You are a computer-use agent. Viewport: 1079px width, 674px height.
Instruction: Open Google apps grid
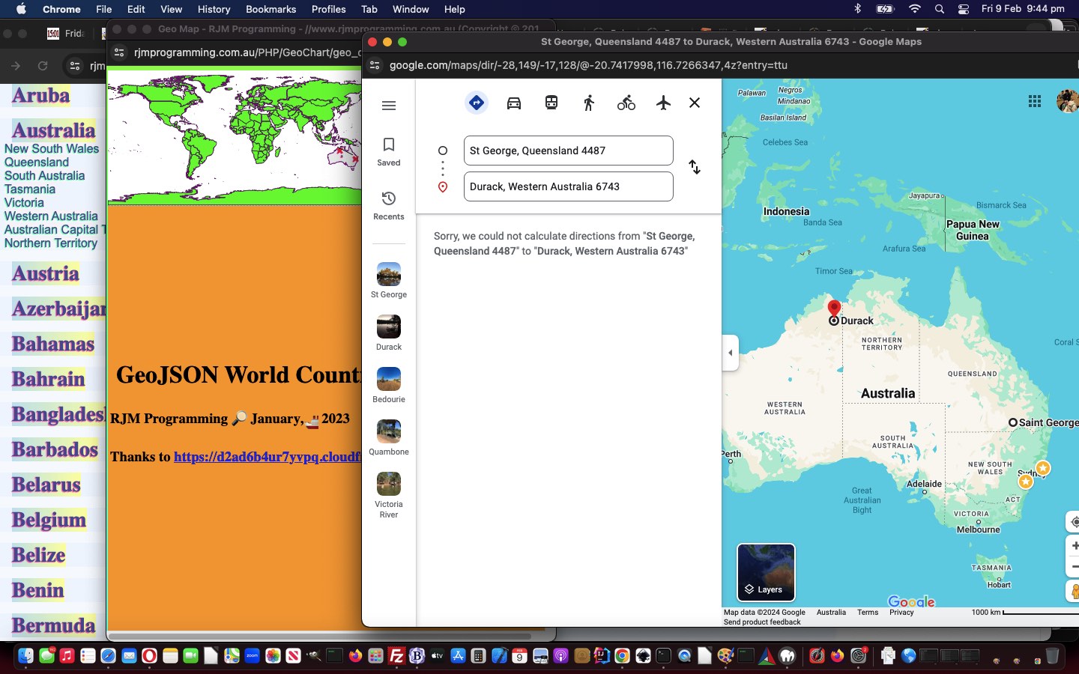[x=1035, y=101]
